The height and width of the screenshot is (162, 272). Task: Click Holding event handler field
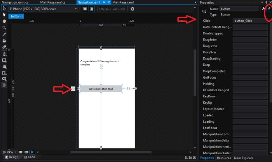pos(250,84)
